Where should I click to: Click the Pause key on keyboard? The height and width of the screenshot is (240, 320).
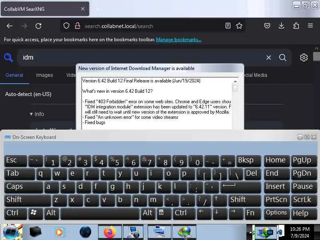point(304,187)
